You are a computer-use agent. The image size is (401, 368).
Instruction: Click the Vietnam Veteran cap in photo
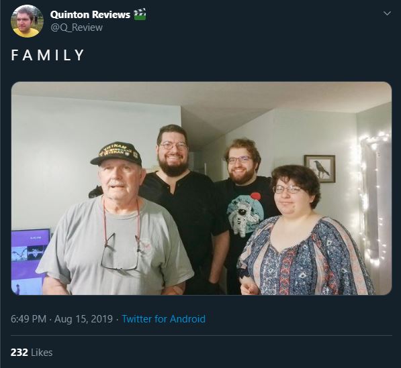click(x=117, y=153)
